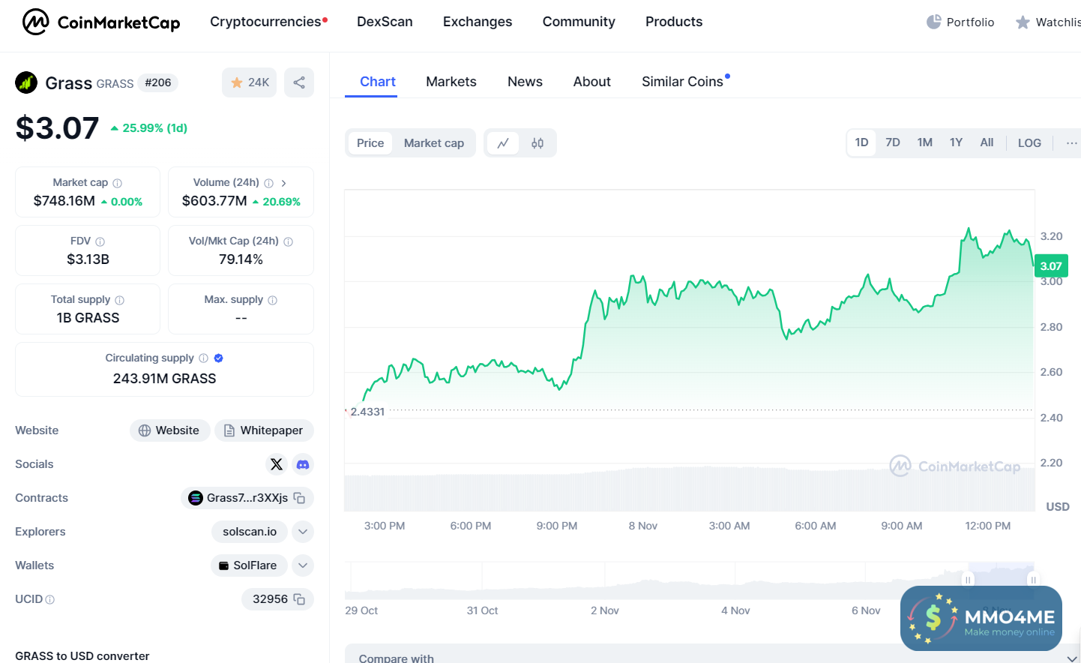Click the Solana chain icon in contract
Viewport: 1081px width, 663px height.
click(x=196, y=498)
